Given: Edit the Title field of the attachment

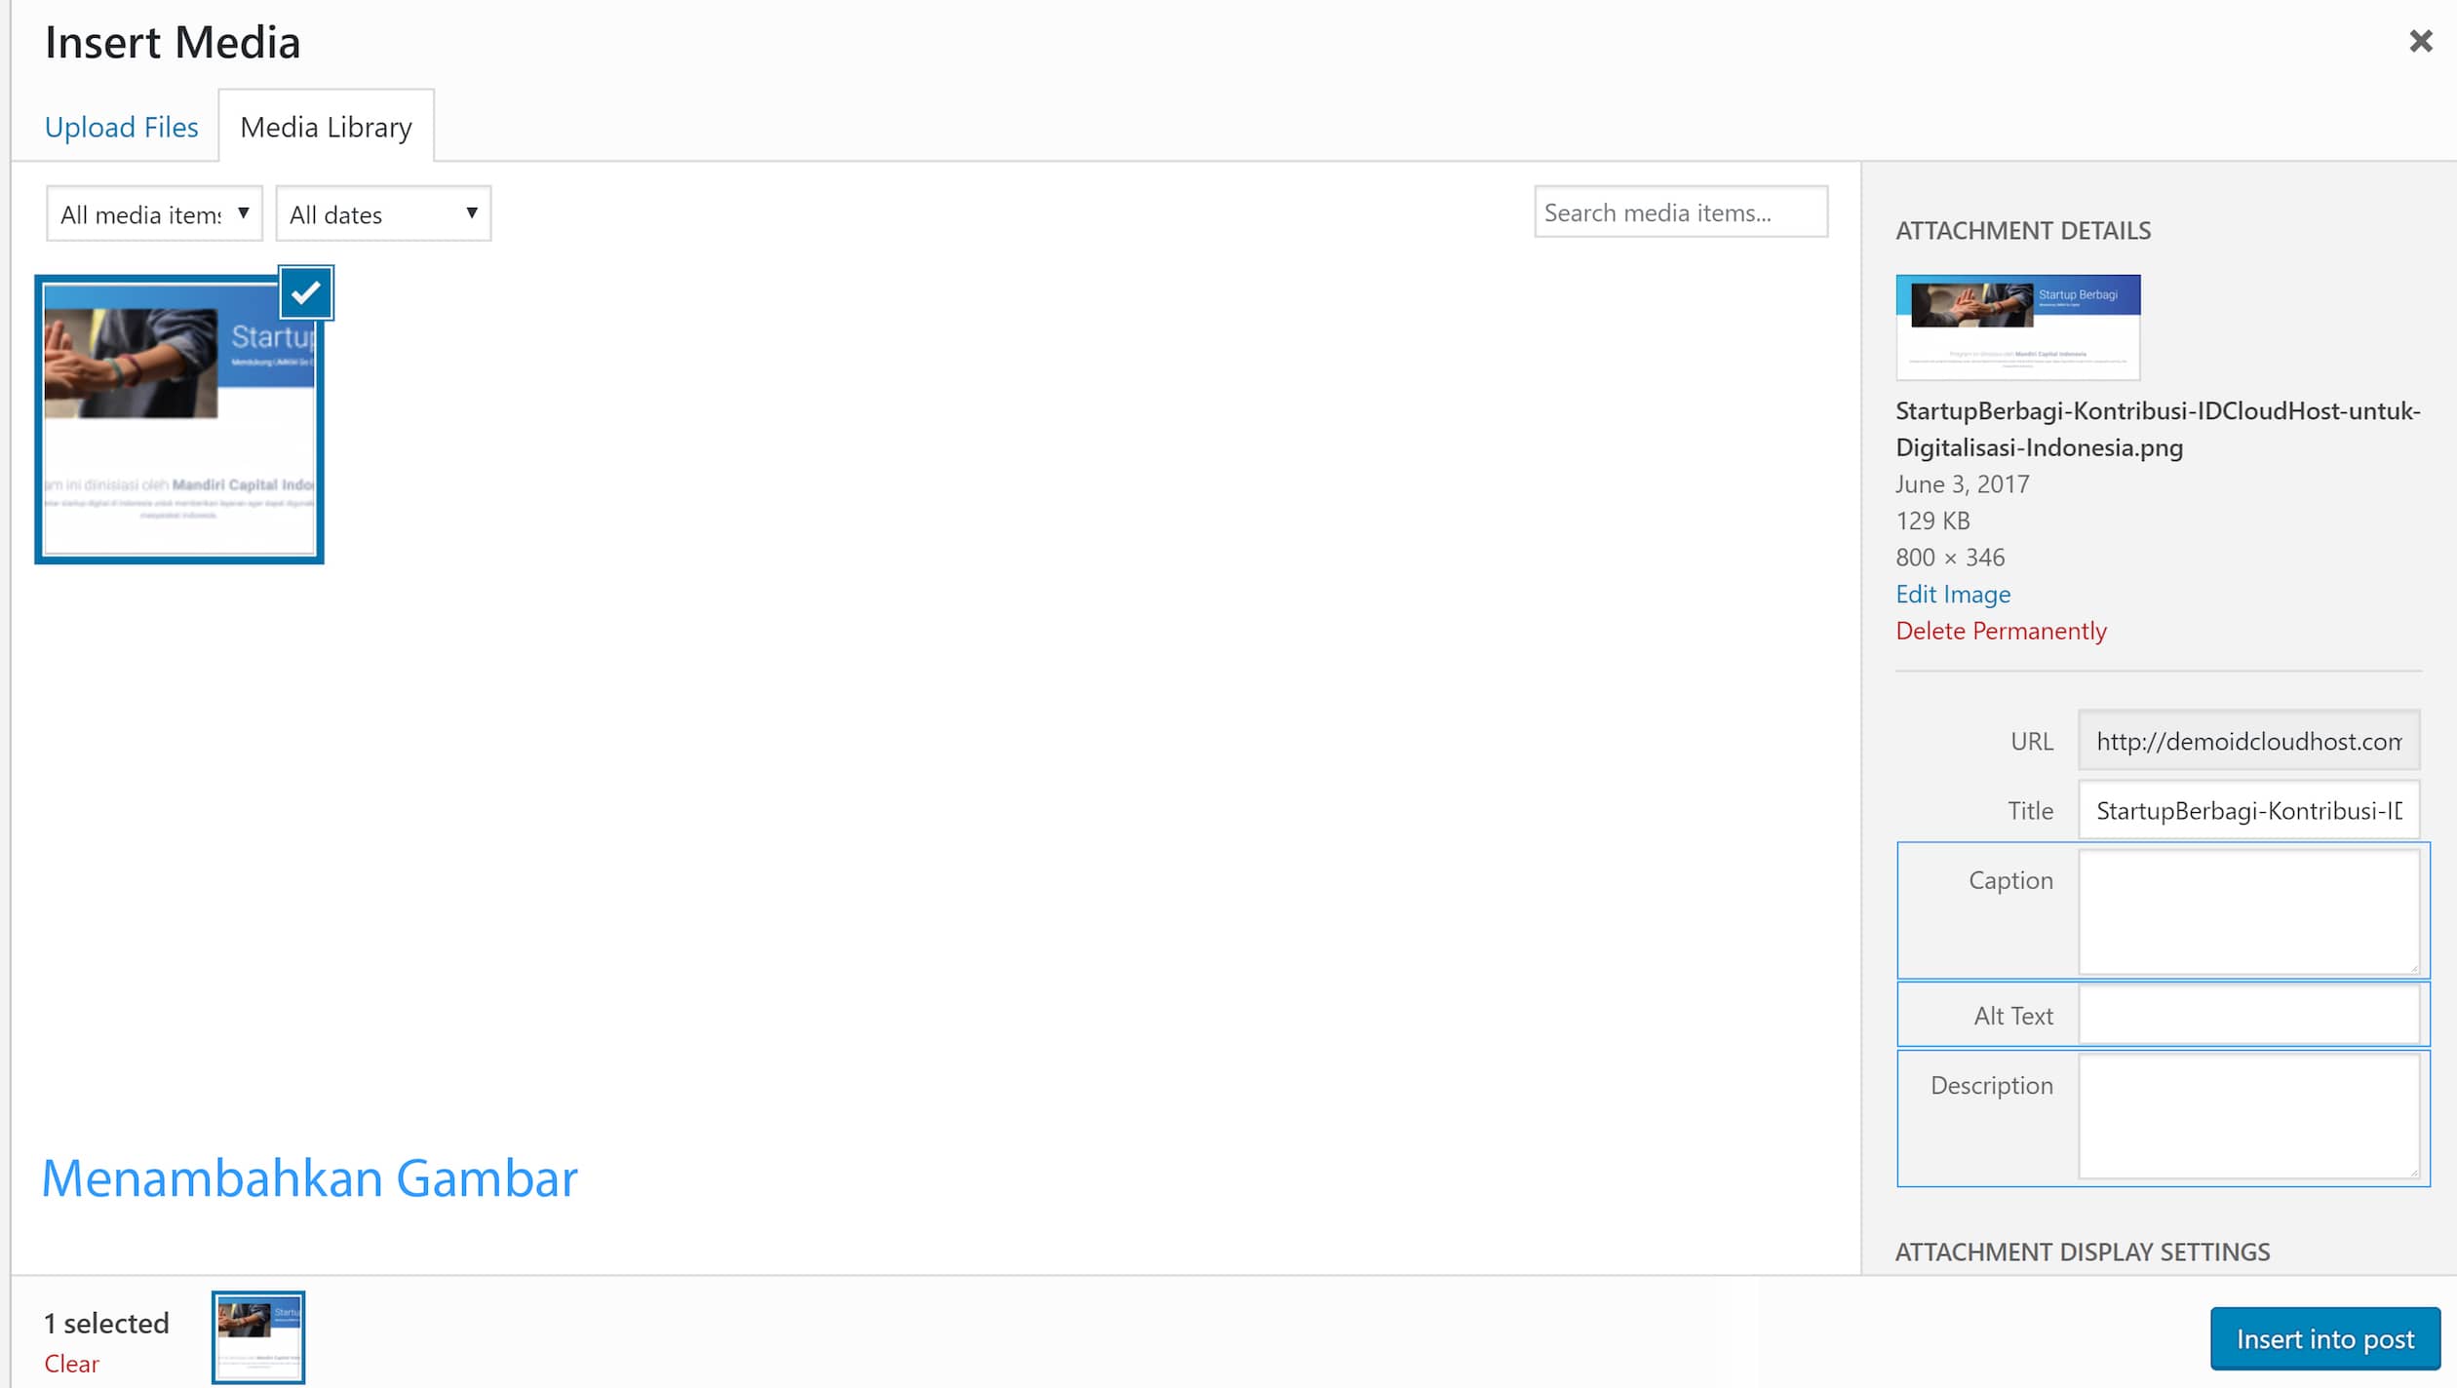Looking at the screenshot, I should [2248, 810].
